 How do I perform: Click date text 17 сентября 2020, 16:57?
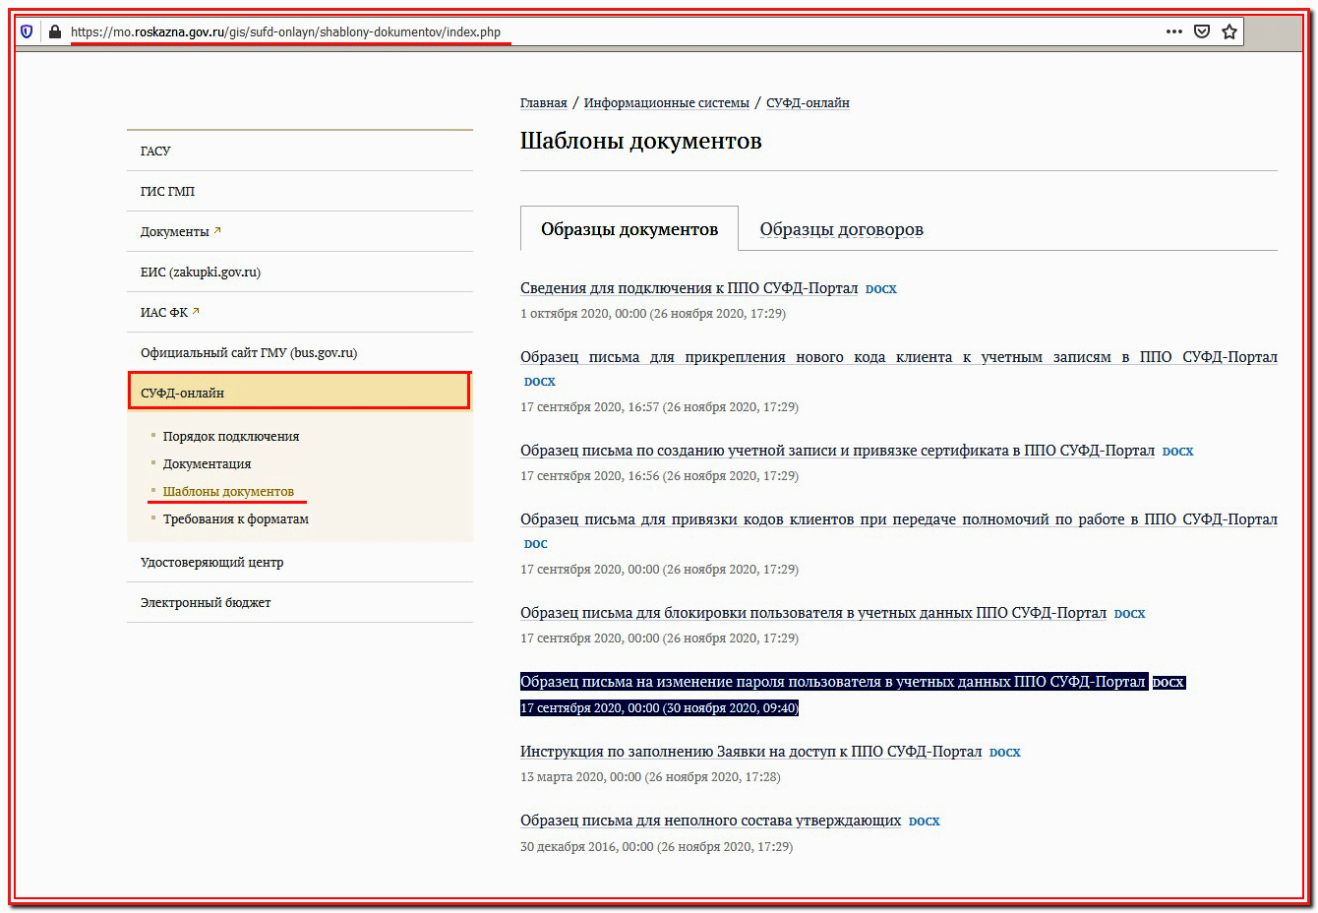click(590, 407)
